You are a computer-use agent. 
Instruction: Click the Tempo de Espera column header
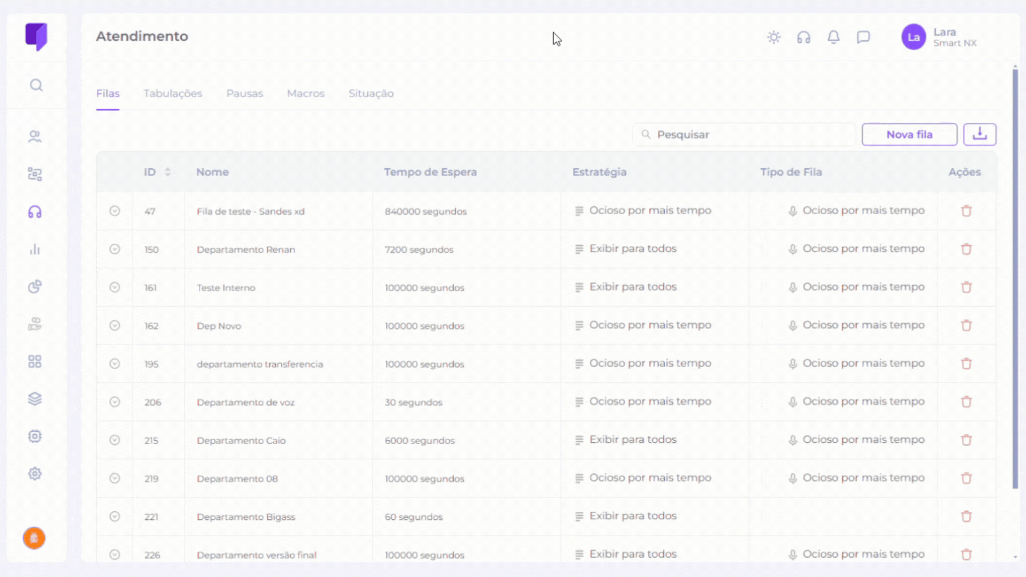tap(430, 172)
